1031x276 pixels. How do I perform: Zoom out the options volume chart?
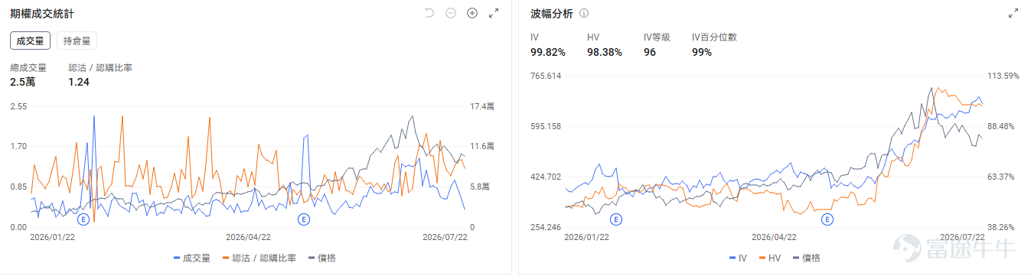(451, 13)
